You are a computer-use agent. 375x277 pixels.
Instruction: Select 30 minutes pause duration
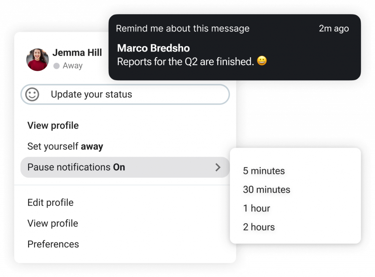pos(267,189)
